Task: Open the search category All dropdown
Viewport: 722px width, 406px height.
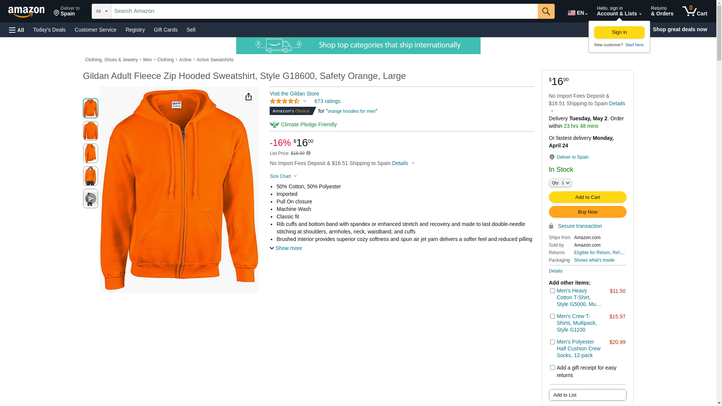Action: click(x=101, y=11)
